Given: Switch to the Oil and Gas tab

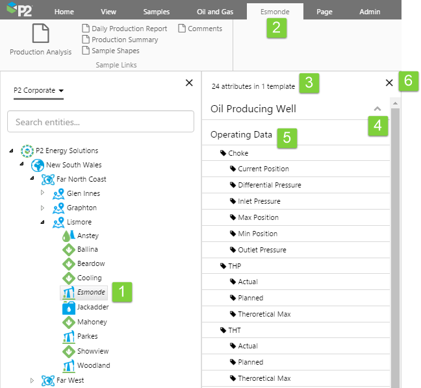Looking at the screenshot, I should point(216,12).
